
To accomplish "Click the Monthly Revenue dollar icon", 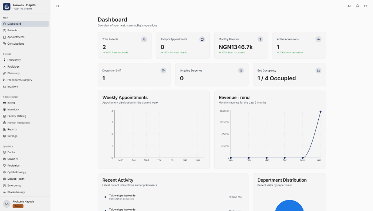I will [x=260, y=39].
